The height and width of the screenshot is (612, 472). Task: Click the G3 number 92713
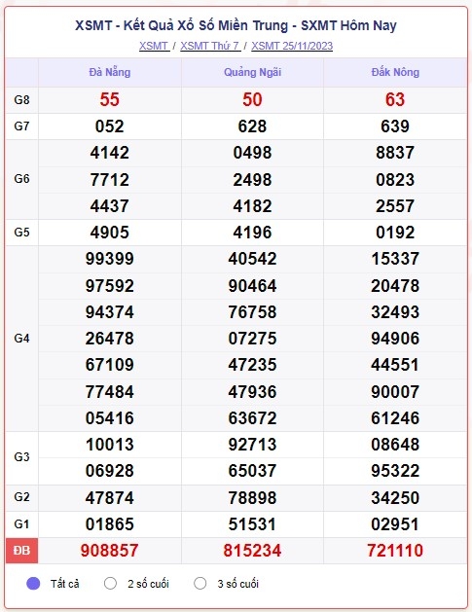pyautogui.click(x=252, y=445)
